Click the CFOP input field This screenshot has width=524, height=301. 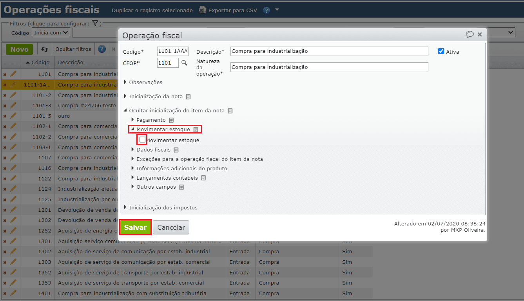coord(168,63)
